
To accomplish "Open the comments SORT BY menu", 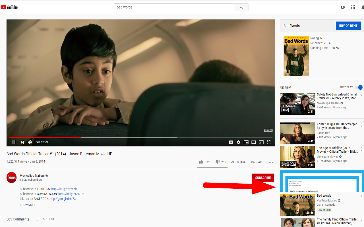I will [x=45, y=219].
